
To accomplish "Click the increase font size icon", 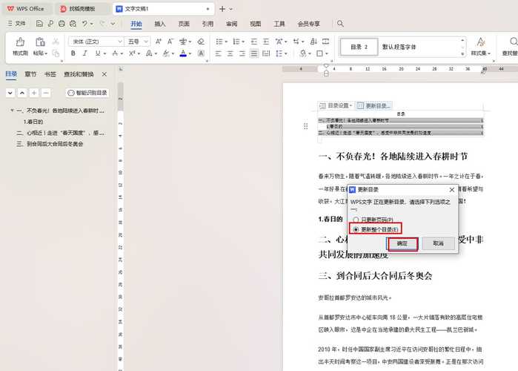I will [159, 42].
